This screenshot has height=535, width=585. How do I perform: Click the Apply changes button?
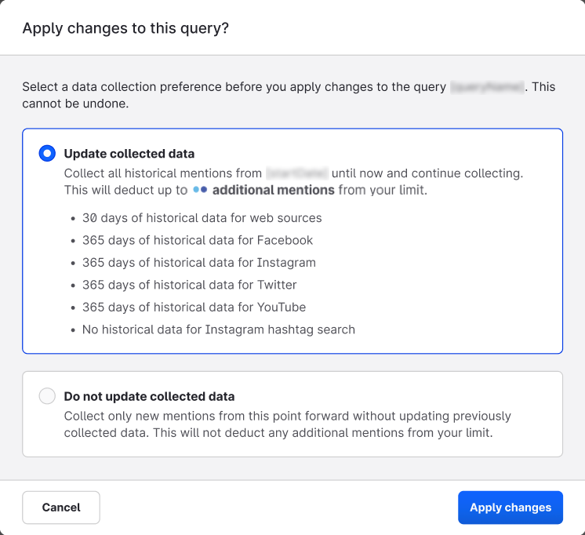[x=510, y=508]
